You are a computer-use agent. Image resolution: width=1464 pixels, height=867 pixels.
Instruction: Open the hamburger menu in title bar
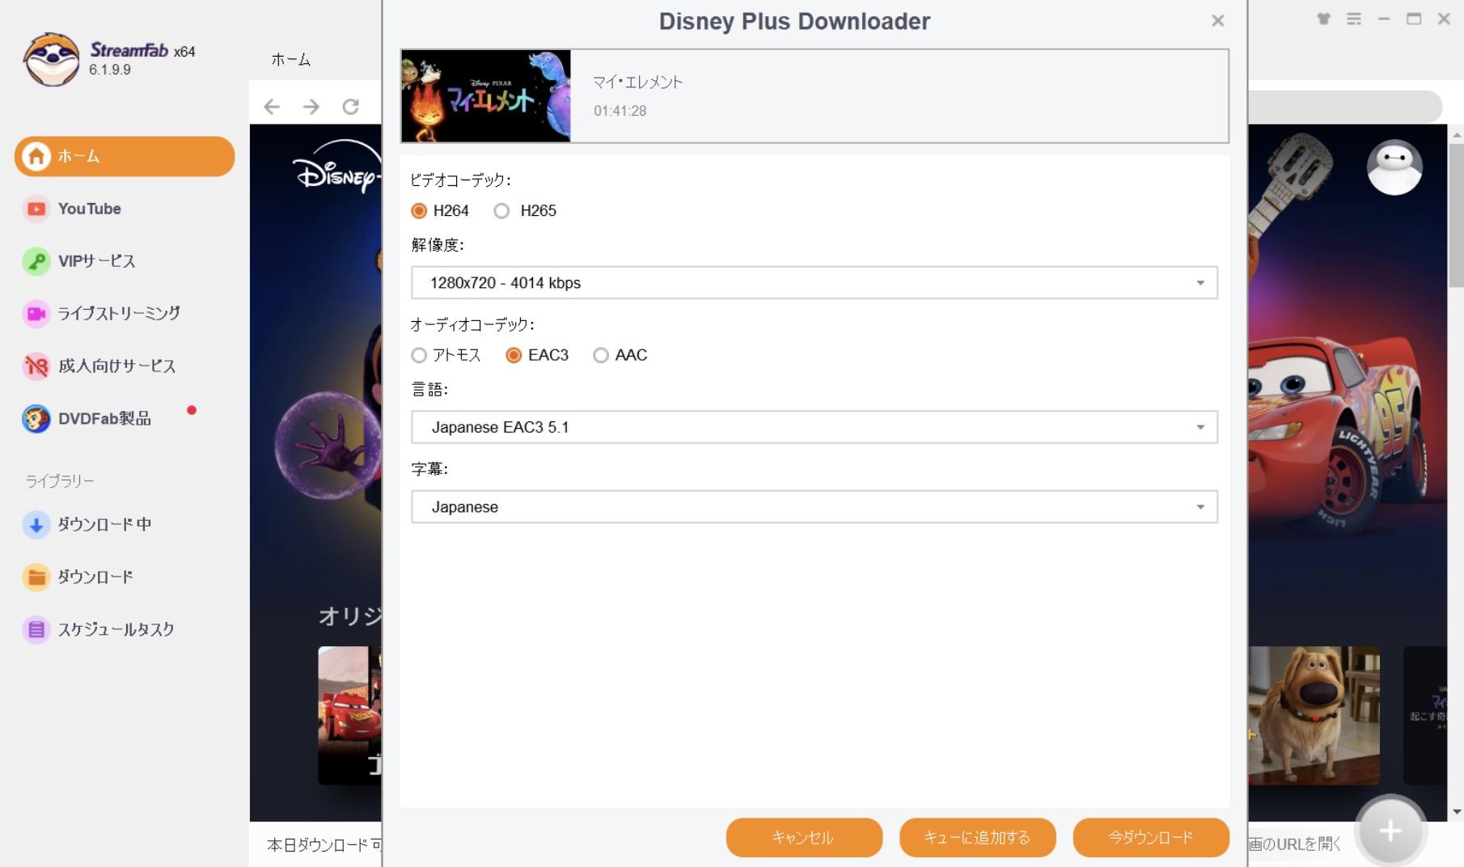(1354, 19)
